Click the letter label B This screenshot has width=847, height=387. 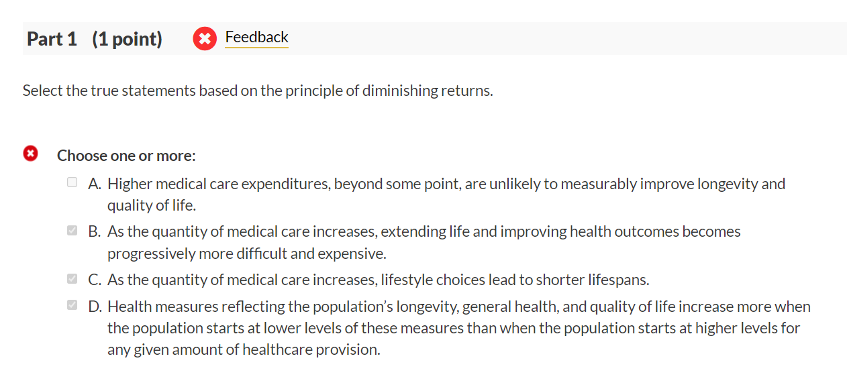[92, 231]
